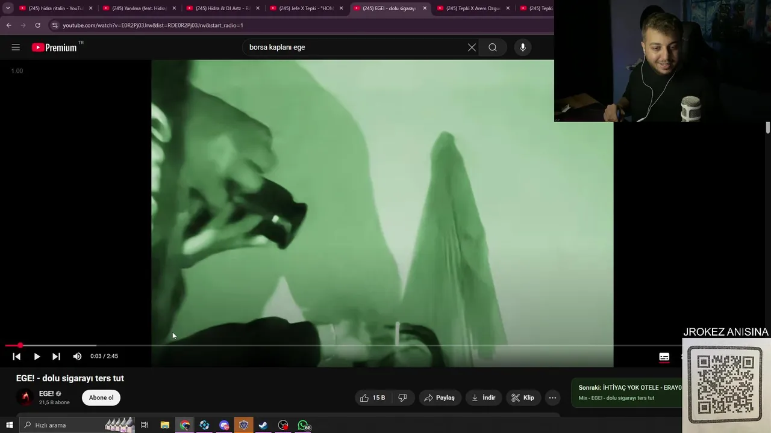Click the browser address bar URL
771x433 pixels.
click(153, 25)
